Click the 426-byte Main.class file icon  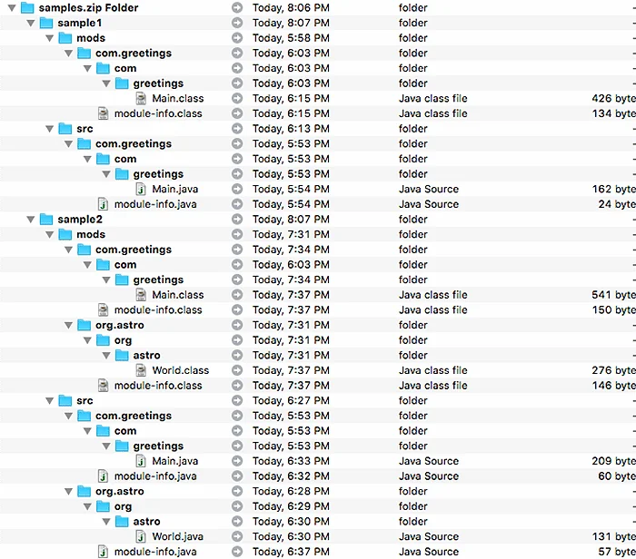(141, 98)
